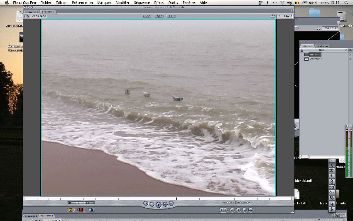Image resolution: width=353 pixels, height=221 pixels.
Task: Click the Go to Previous Edit transport button
Action: click(x=146, y=204)
